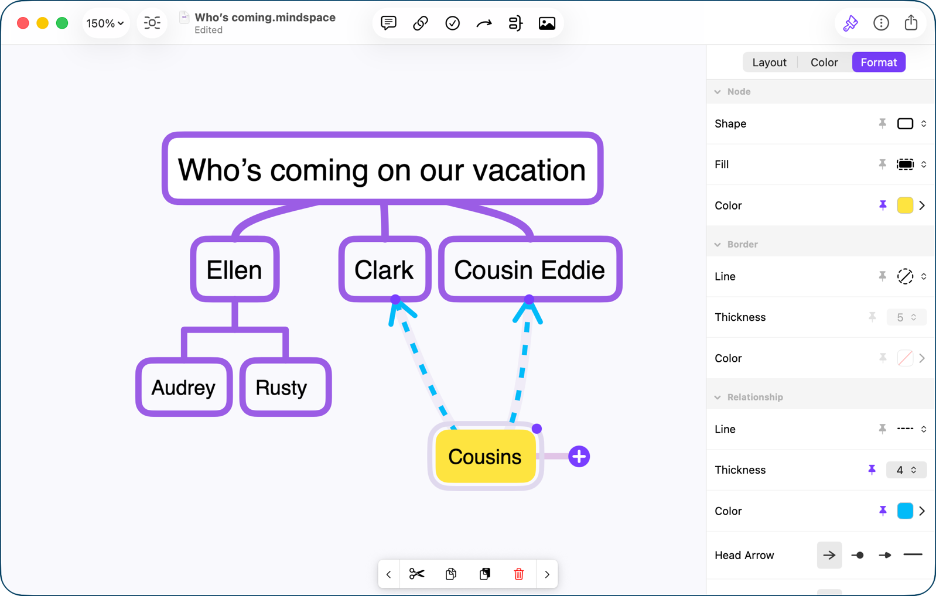Select the round dot head arrow style

pyautogui.click(x=858, y=555)
